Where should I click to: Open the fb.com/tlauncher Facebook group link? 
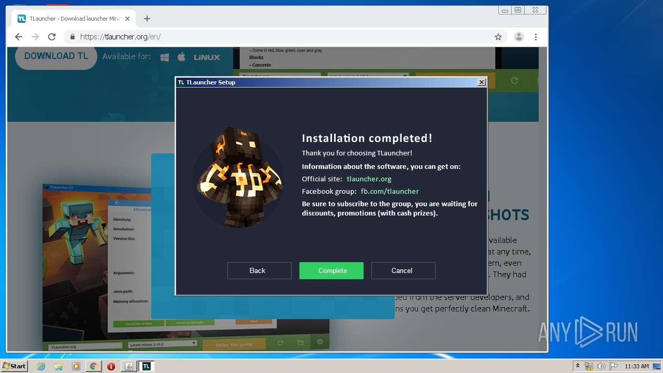[390, 191]
